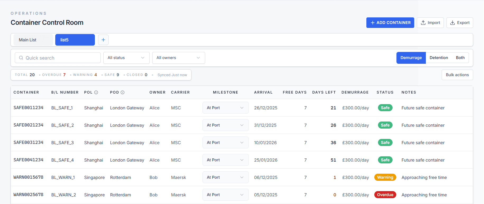Select the Both charges view
The image size is (484, 204).
pos(460,58)
